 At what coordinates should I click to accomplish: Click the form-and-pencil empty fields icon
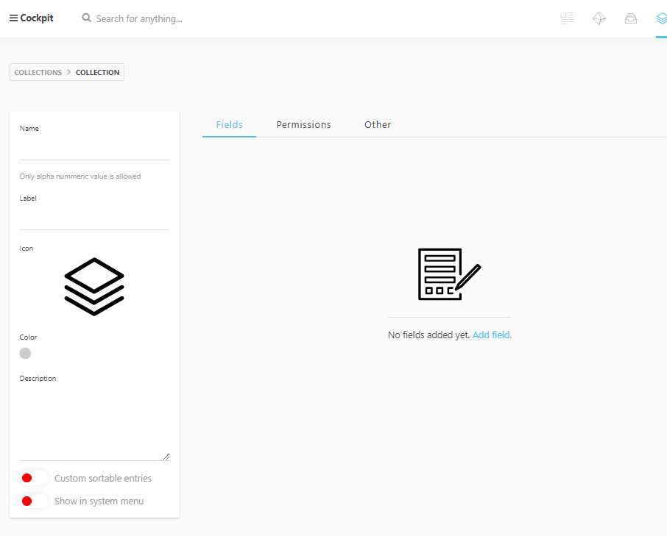point(449,274)
